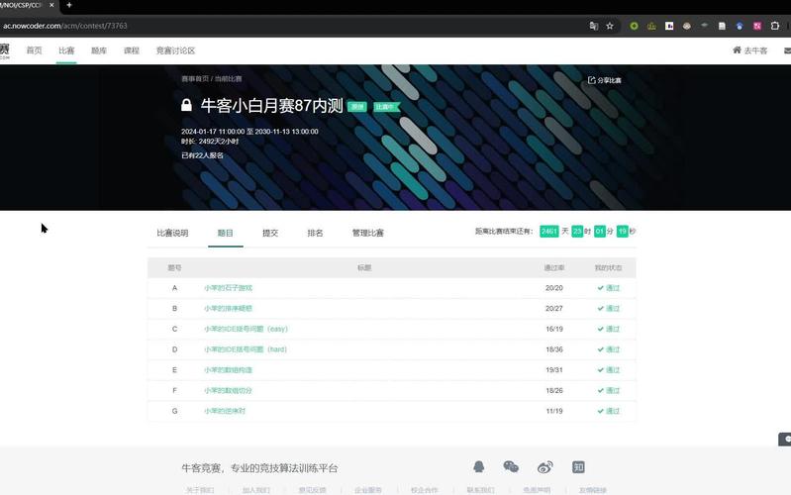
Task: Bookmark this page with the star icon
Action: (x=610, y=26)
